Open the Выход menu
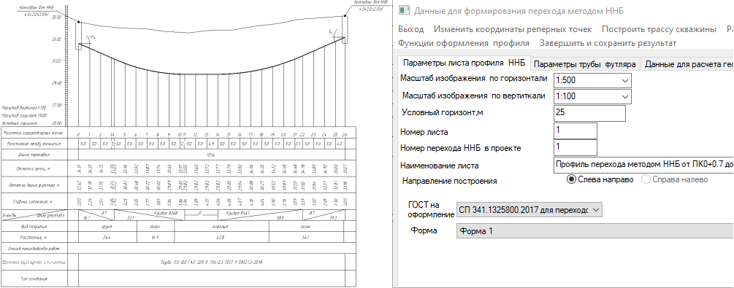Viewport: 734px width, 288px height. 410,29
